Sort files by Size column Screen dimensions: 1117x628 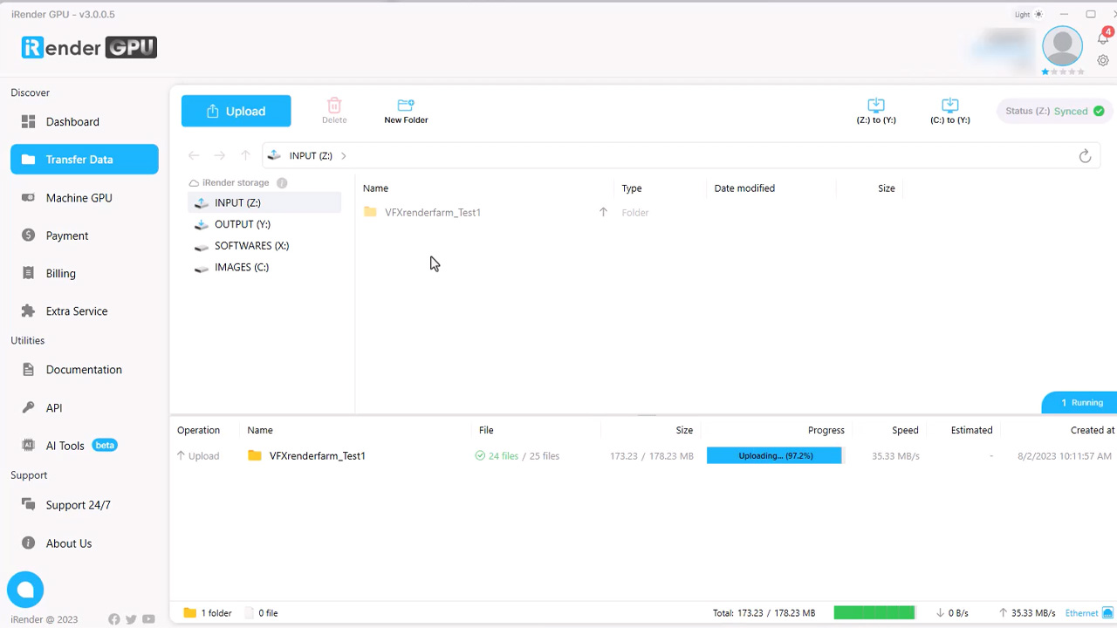pos(887,188)
